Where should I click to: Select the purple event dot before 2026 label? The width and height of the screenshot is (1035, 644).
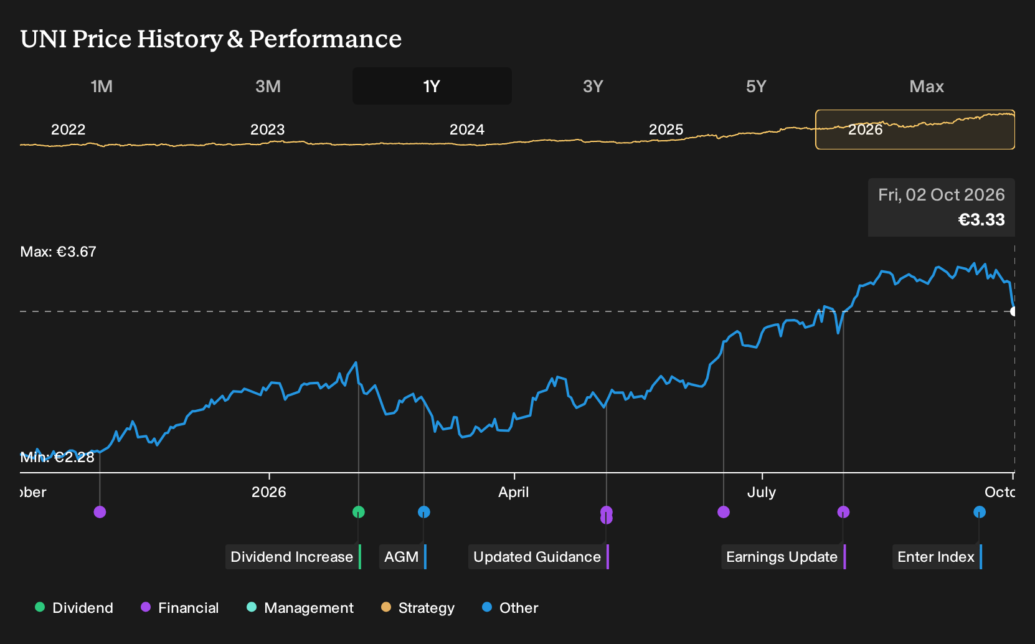click(100, 512)
